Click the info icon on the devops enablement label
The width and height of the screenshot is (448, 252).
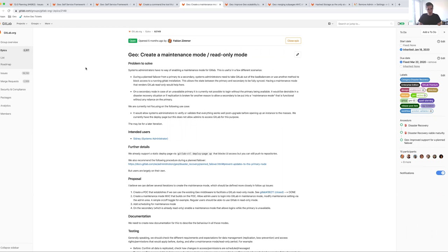click(423, 90)
